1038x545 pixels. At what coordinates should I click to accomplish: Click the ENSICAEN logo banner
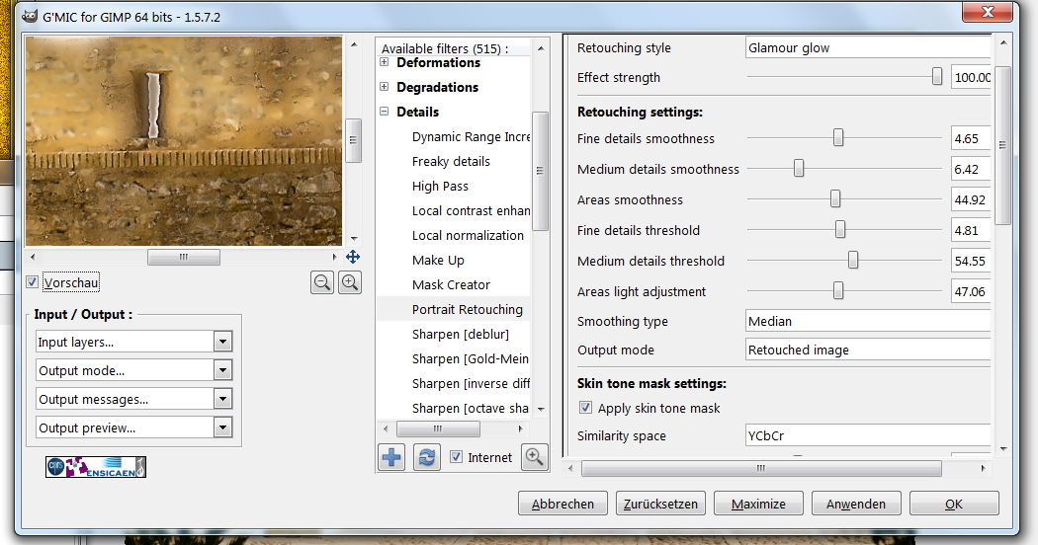tap(96, 467)
